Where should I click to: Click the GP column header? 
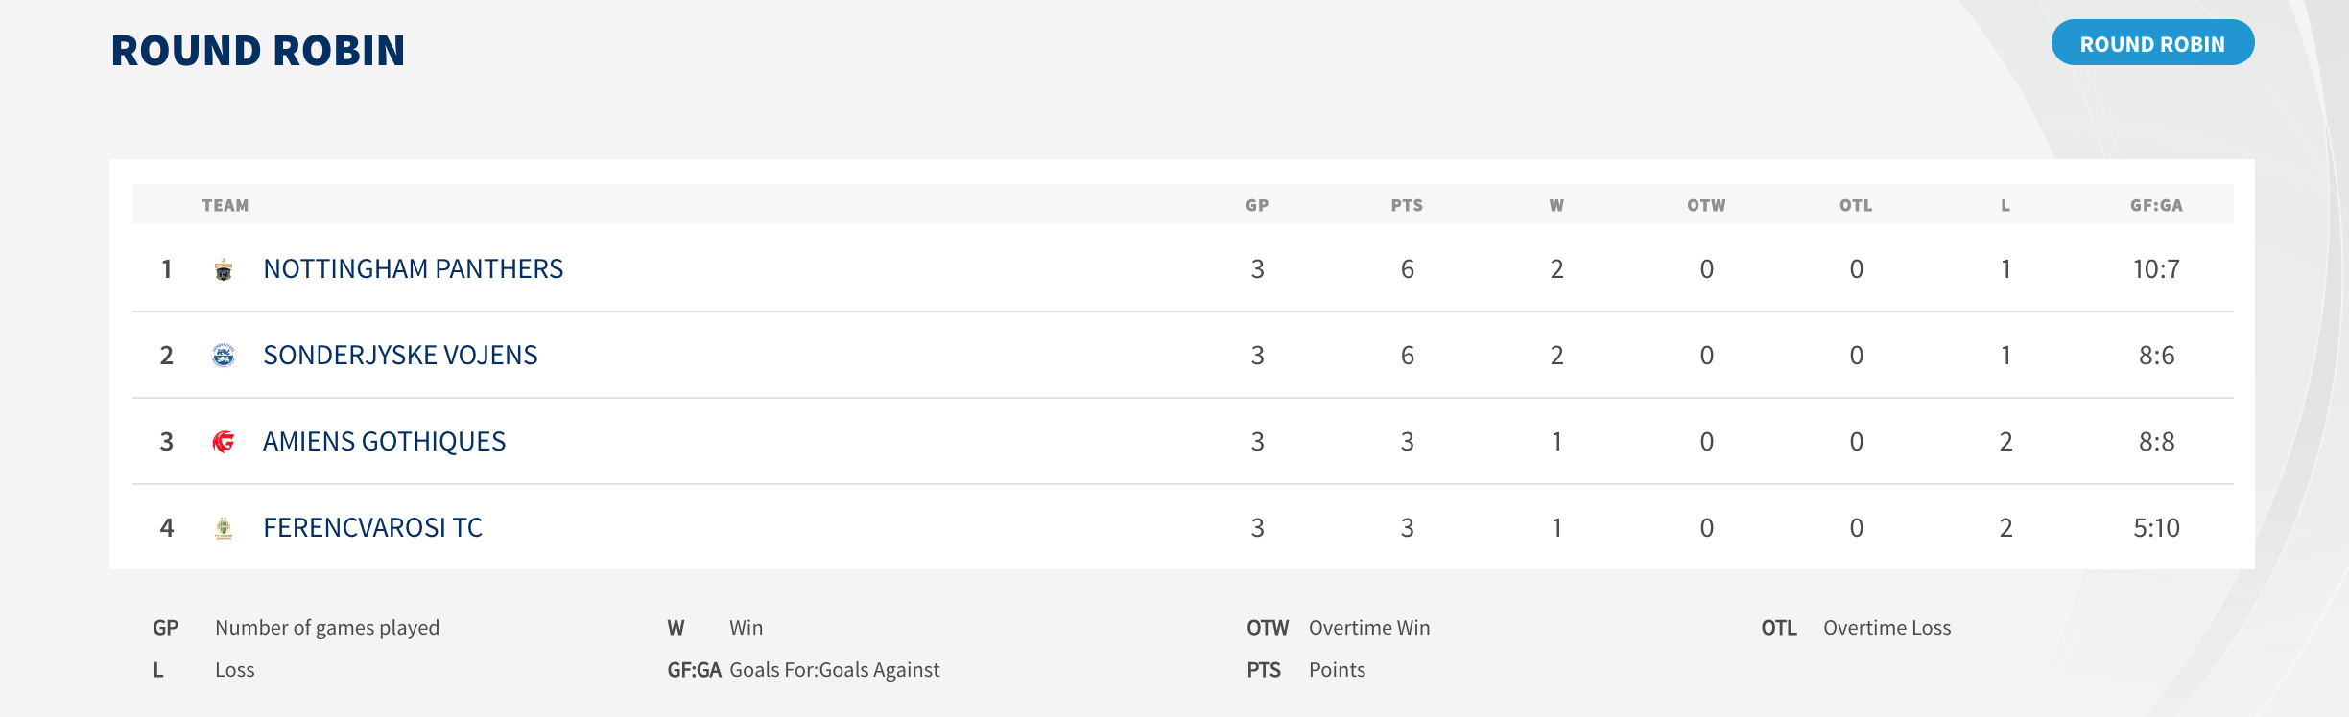click(x=1257, y=205)
